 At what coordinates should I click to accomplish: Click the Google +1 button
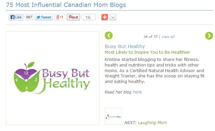pyautogui.click(x=60, y=17)
